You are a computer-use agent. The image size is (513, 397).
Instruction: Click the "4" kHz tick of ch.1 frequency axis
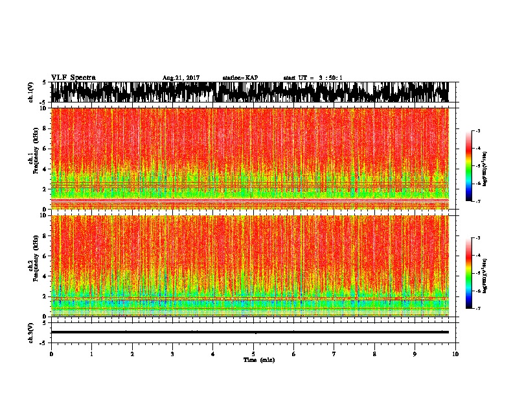click(x=46, y=169)
